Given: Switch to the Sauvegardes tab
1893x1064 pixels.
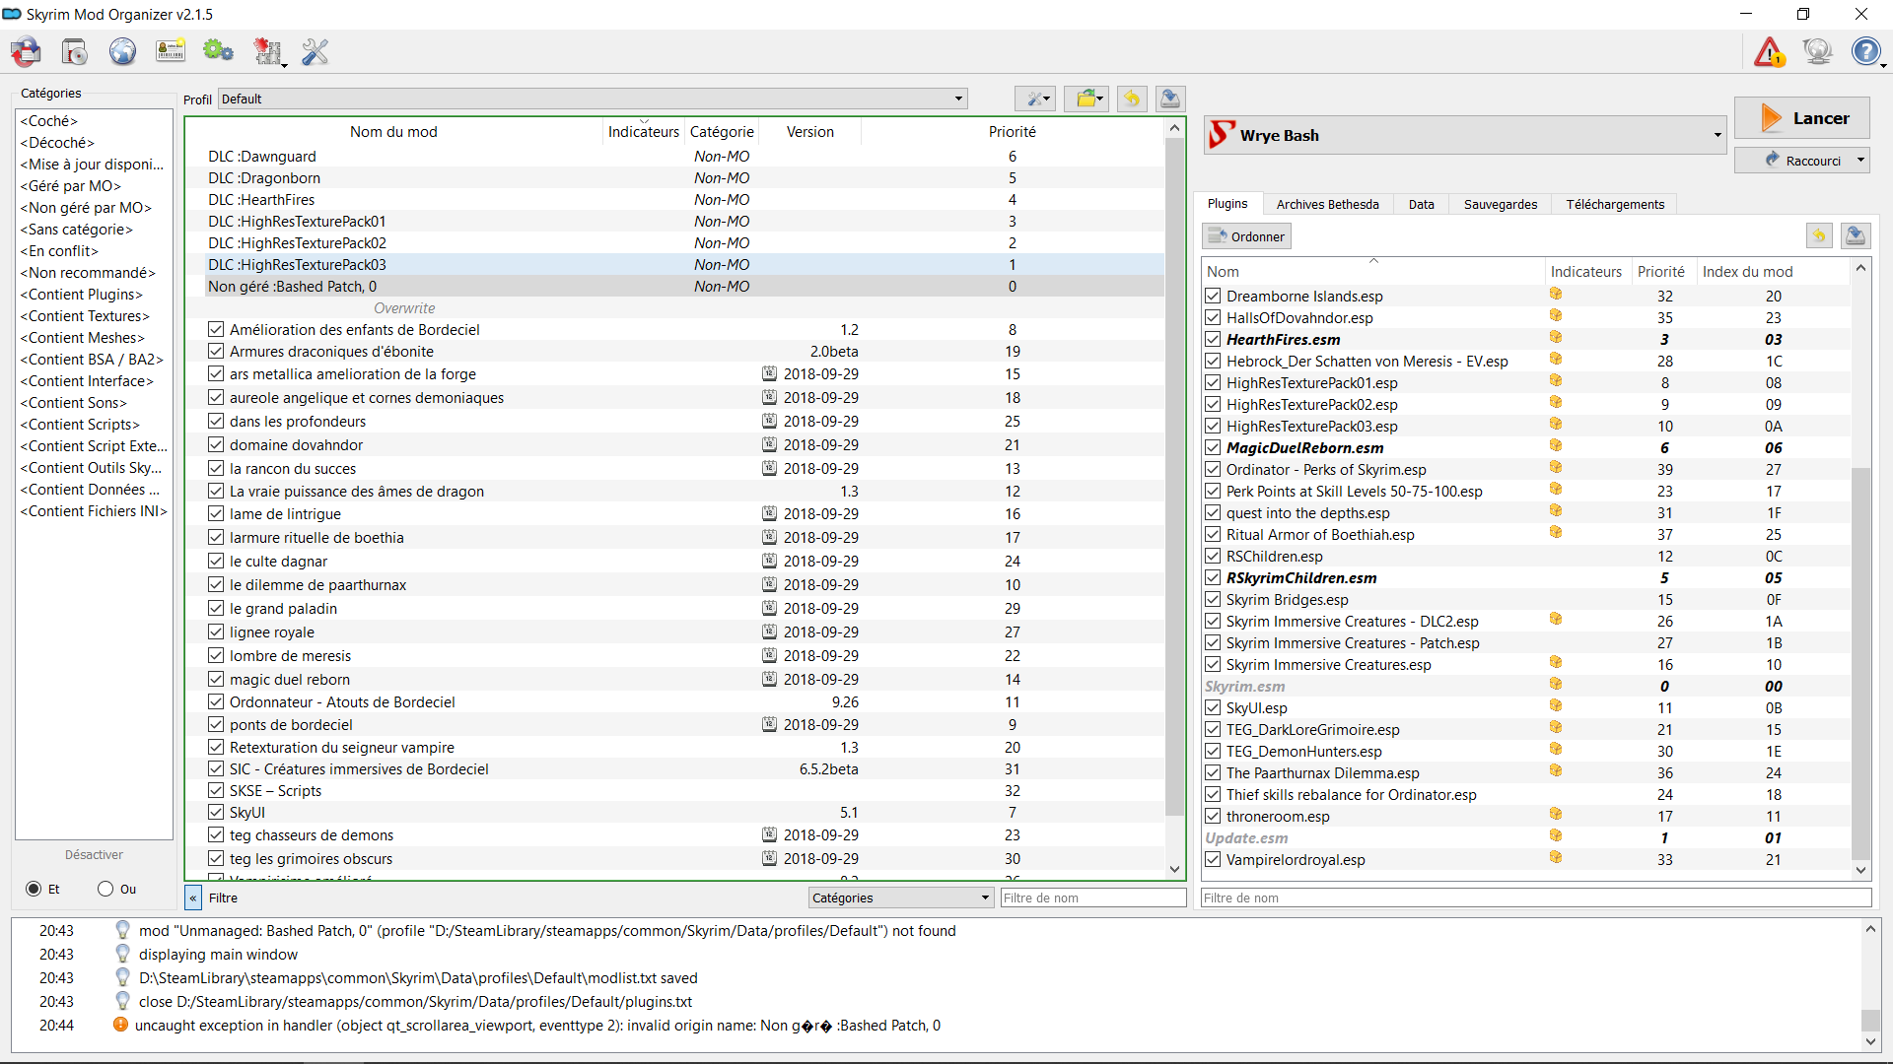Looking at the screenshot, I should tap(1500, 204).
